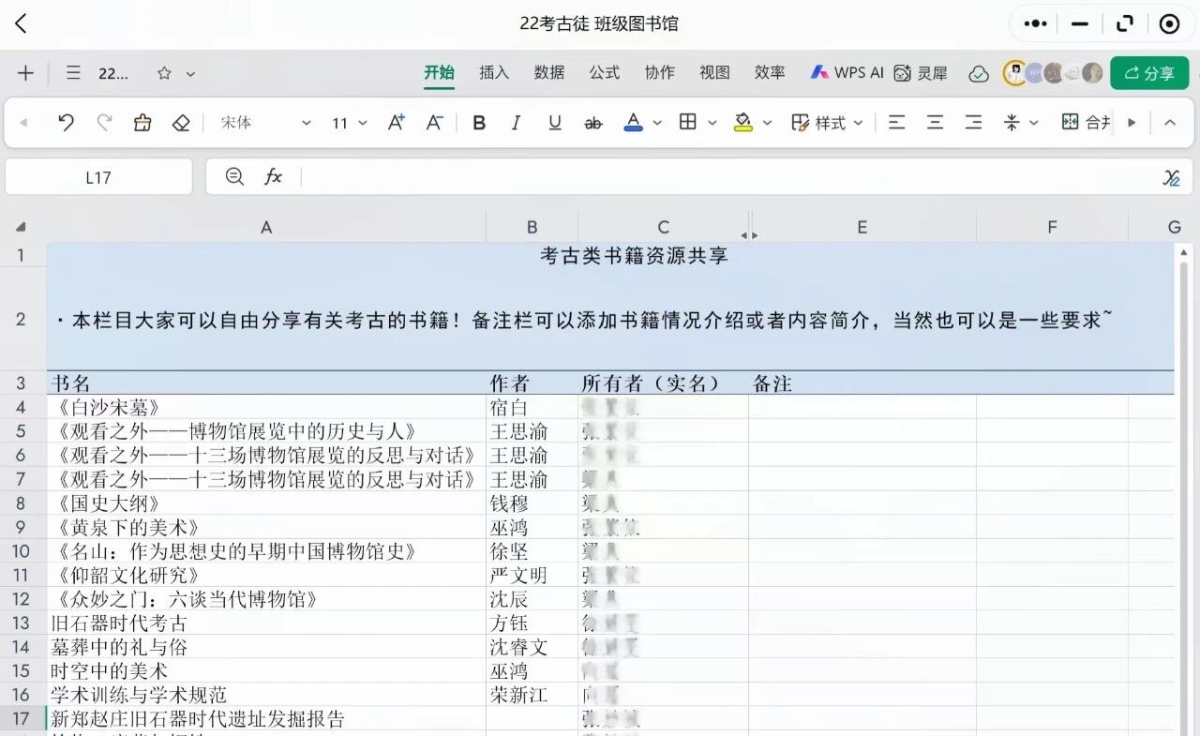Select cell 《白沙宋墓》
1200x736 pixels.
coord(266,407)
